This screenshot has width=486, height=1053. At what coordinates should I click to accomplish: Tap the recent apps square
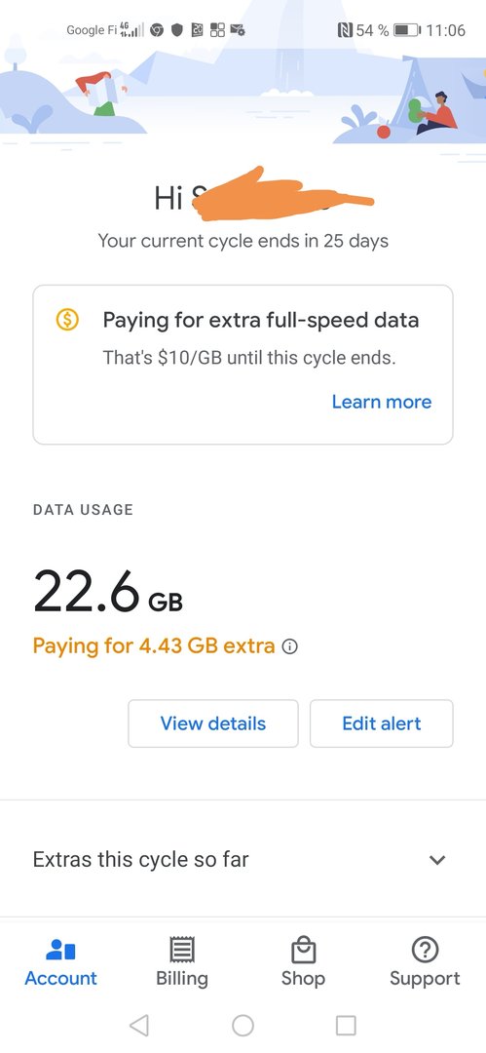[x=346, y=1025]
